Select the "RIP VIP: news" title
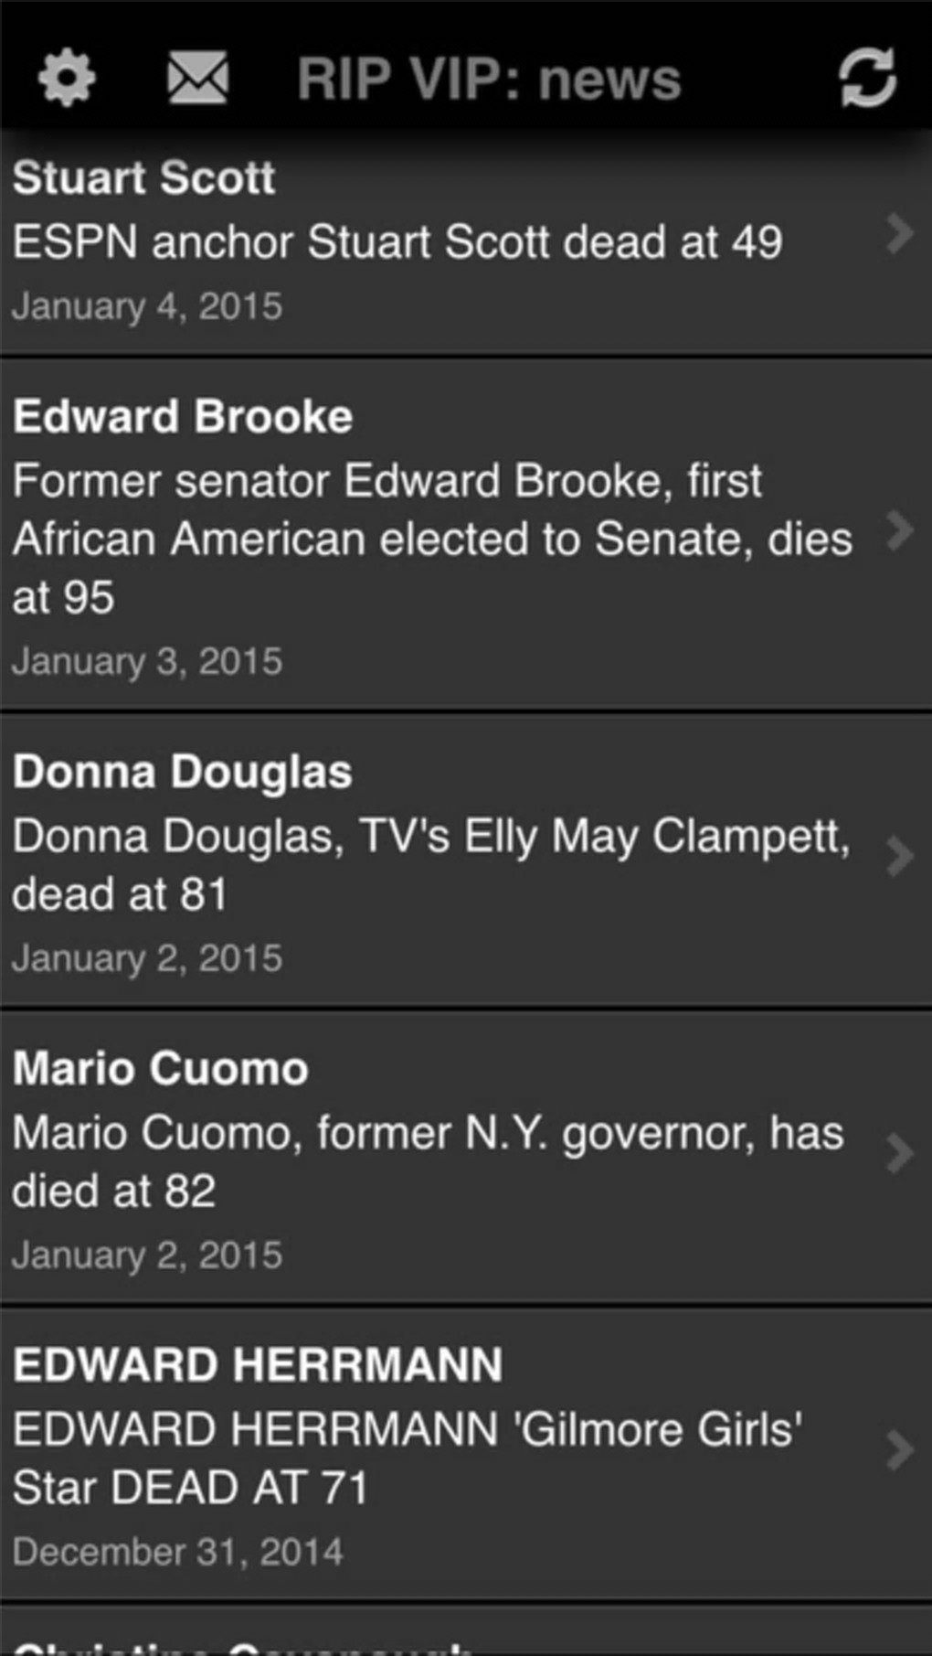The height and width of the screenshot is (1656, 932). pos(489,79)
